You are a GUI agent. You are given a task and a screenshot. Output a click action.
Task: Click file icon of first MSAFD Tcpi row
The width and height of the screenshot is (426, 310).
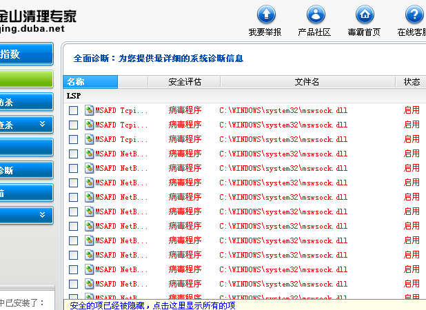tap(89, 110)
